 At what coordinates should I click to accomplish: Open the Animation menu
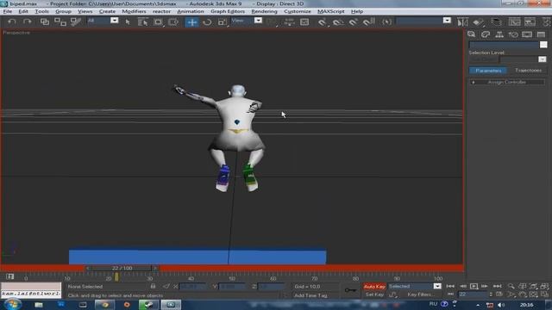coord(191,11)
